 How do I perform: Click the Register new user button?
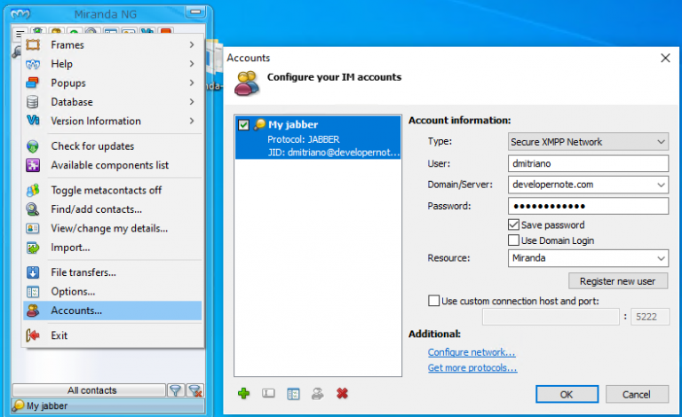618,281
